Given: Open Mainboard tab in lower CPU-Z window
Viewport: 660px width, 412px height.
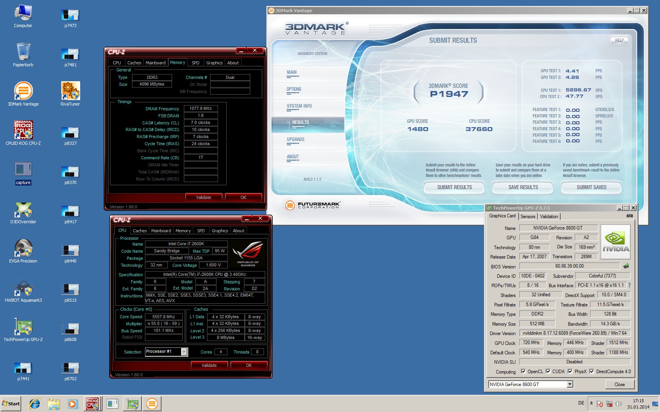Looking at the screenshot, I should coord(161,231).
